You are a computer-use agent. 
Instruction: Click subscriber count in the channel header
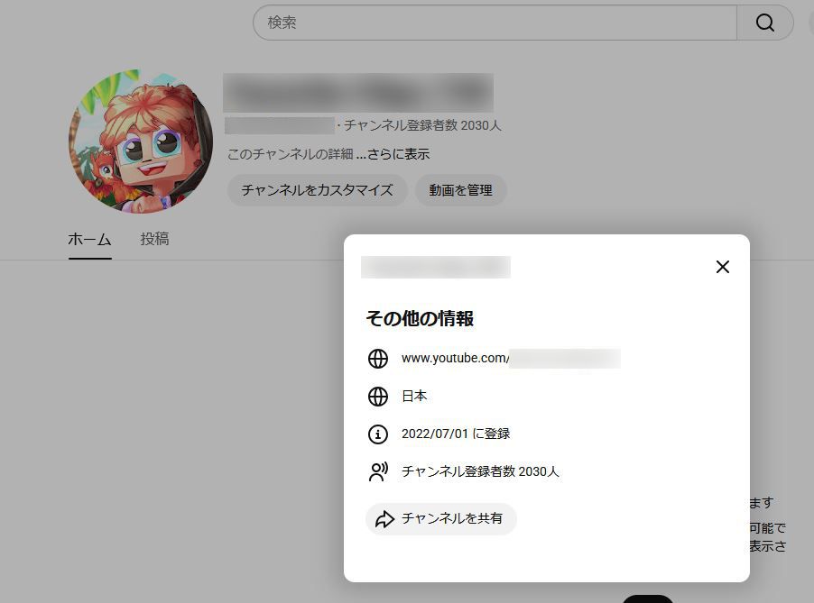coord(422,126)
